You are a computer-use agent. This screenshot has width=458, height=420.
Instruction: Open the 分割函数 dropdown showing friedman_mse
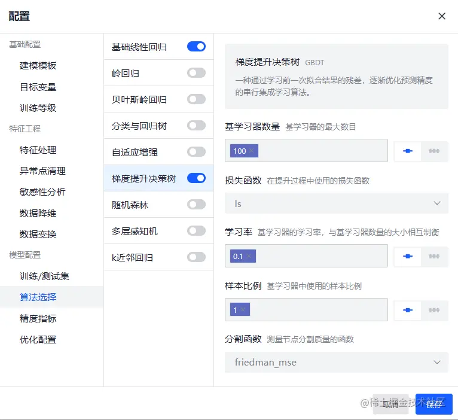(x=336, y=362)
